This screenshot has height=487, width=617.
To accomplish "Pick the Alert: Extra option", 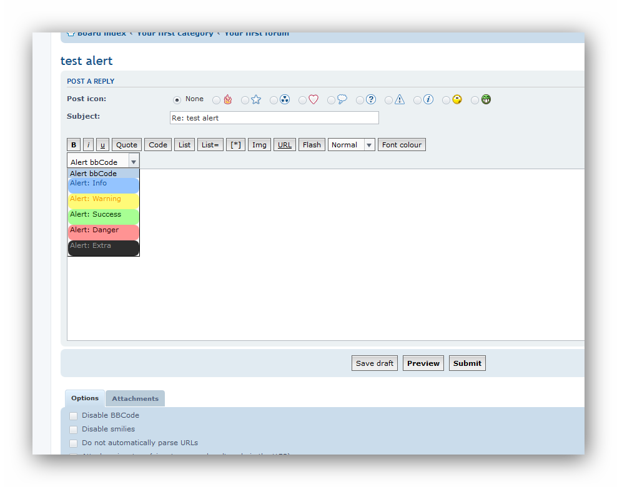I will click(x=104, y=248).
